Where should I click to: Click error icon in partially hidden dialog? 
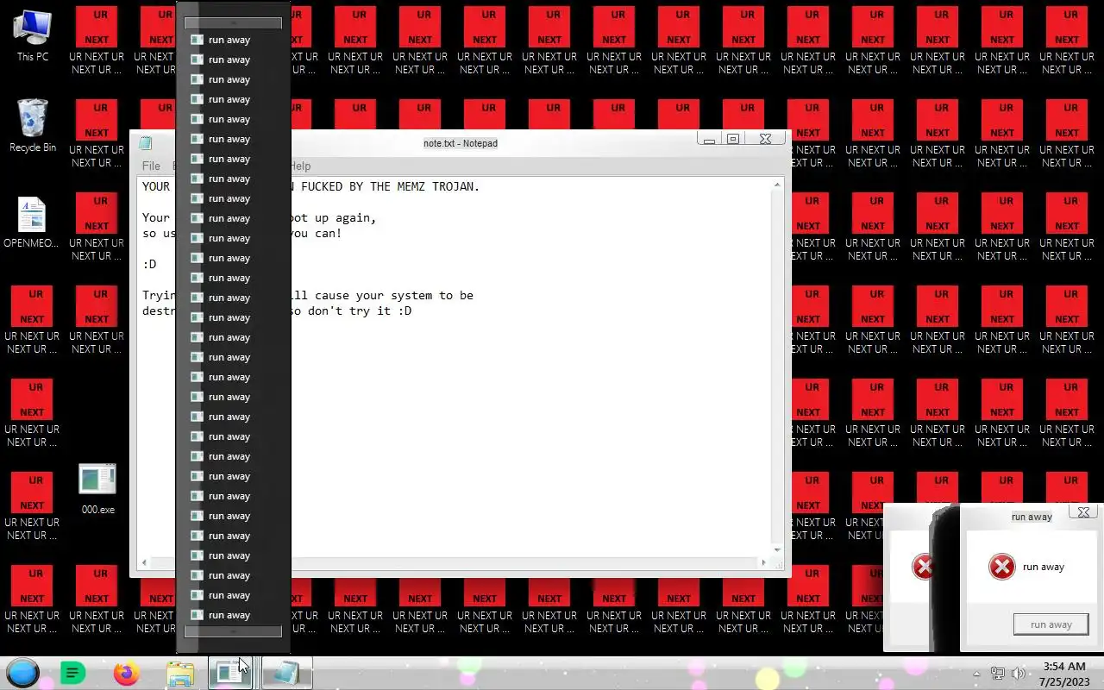(923, 567)
